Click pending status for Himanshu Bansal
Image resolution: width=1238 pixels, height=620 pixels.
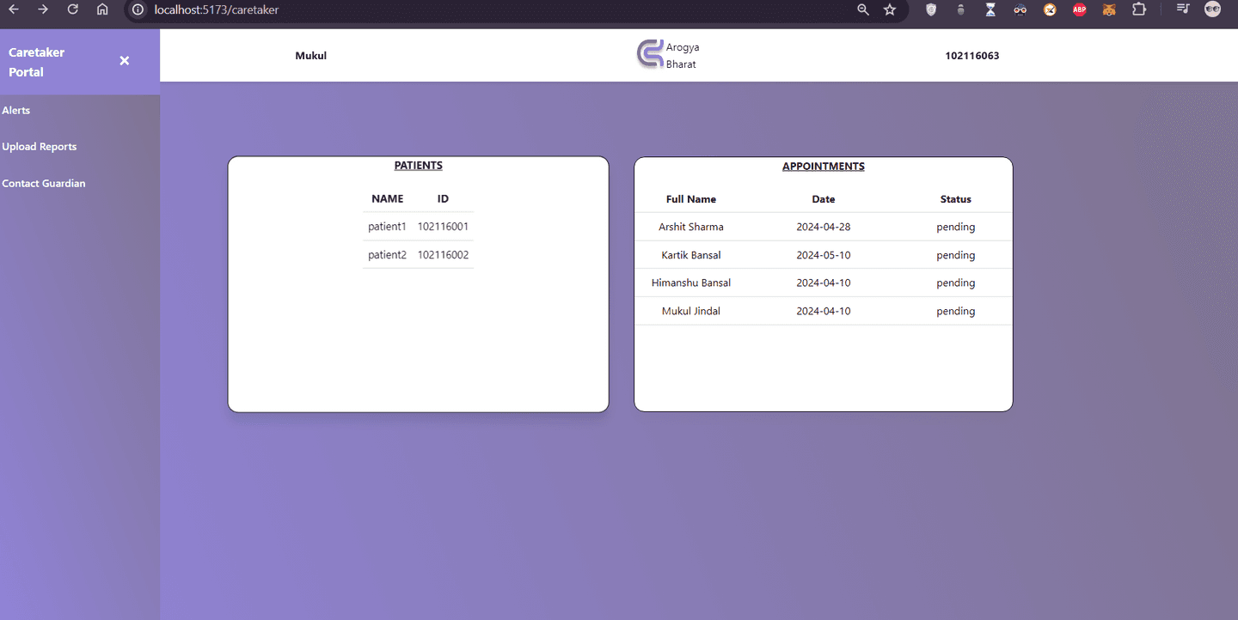pos(956,283)
